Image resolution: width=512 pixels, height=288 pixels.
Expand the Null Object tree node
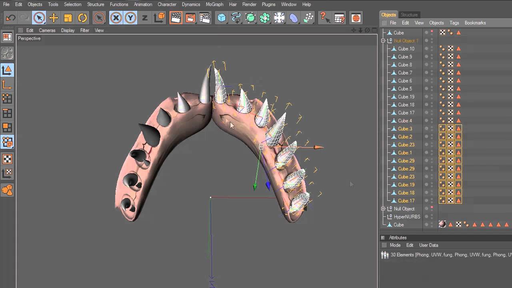pos(383,209)
